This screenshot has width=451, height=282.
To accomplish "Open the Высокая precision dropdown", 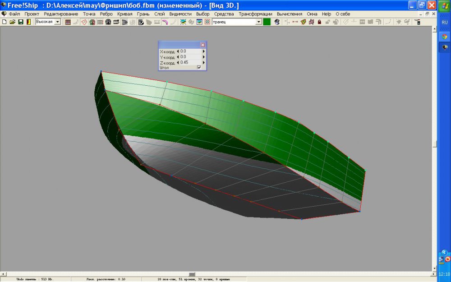I will 57,22.
